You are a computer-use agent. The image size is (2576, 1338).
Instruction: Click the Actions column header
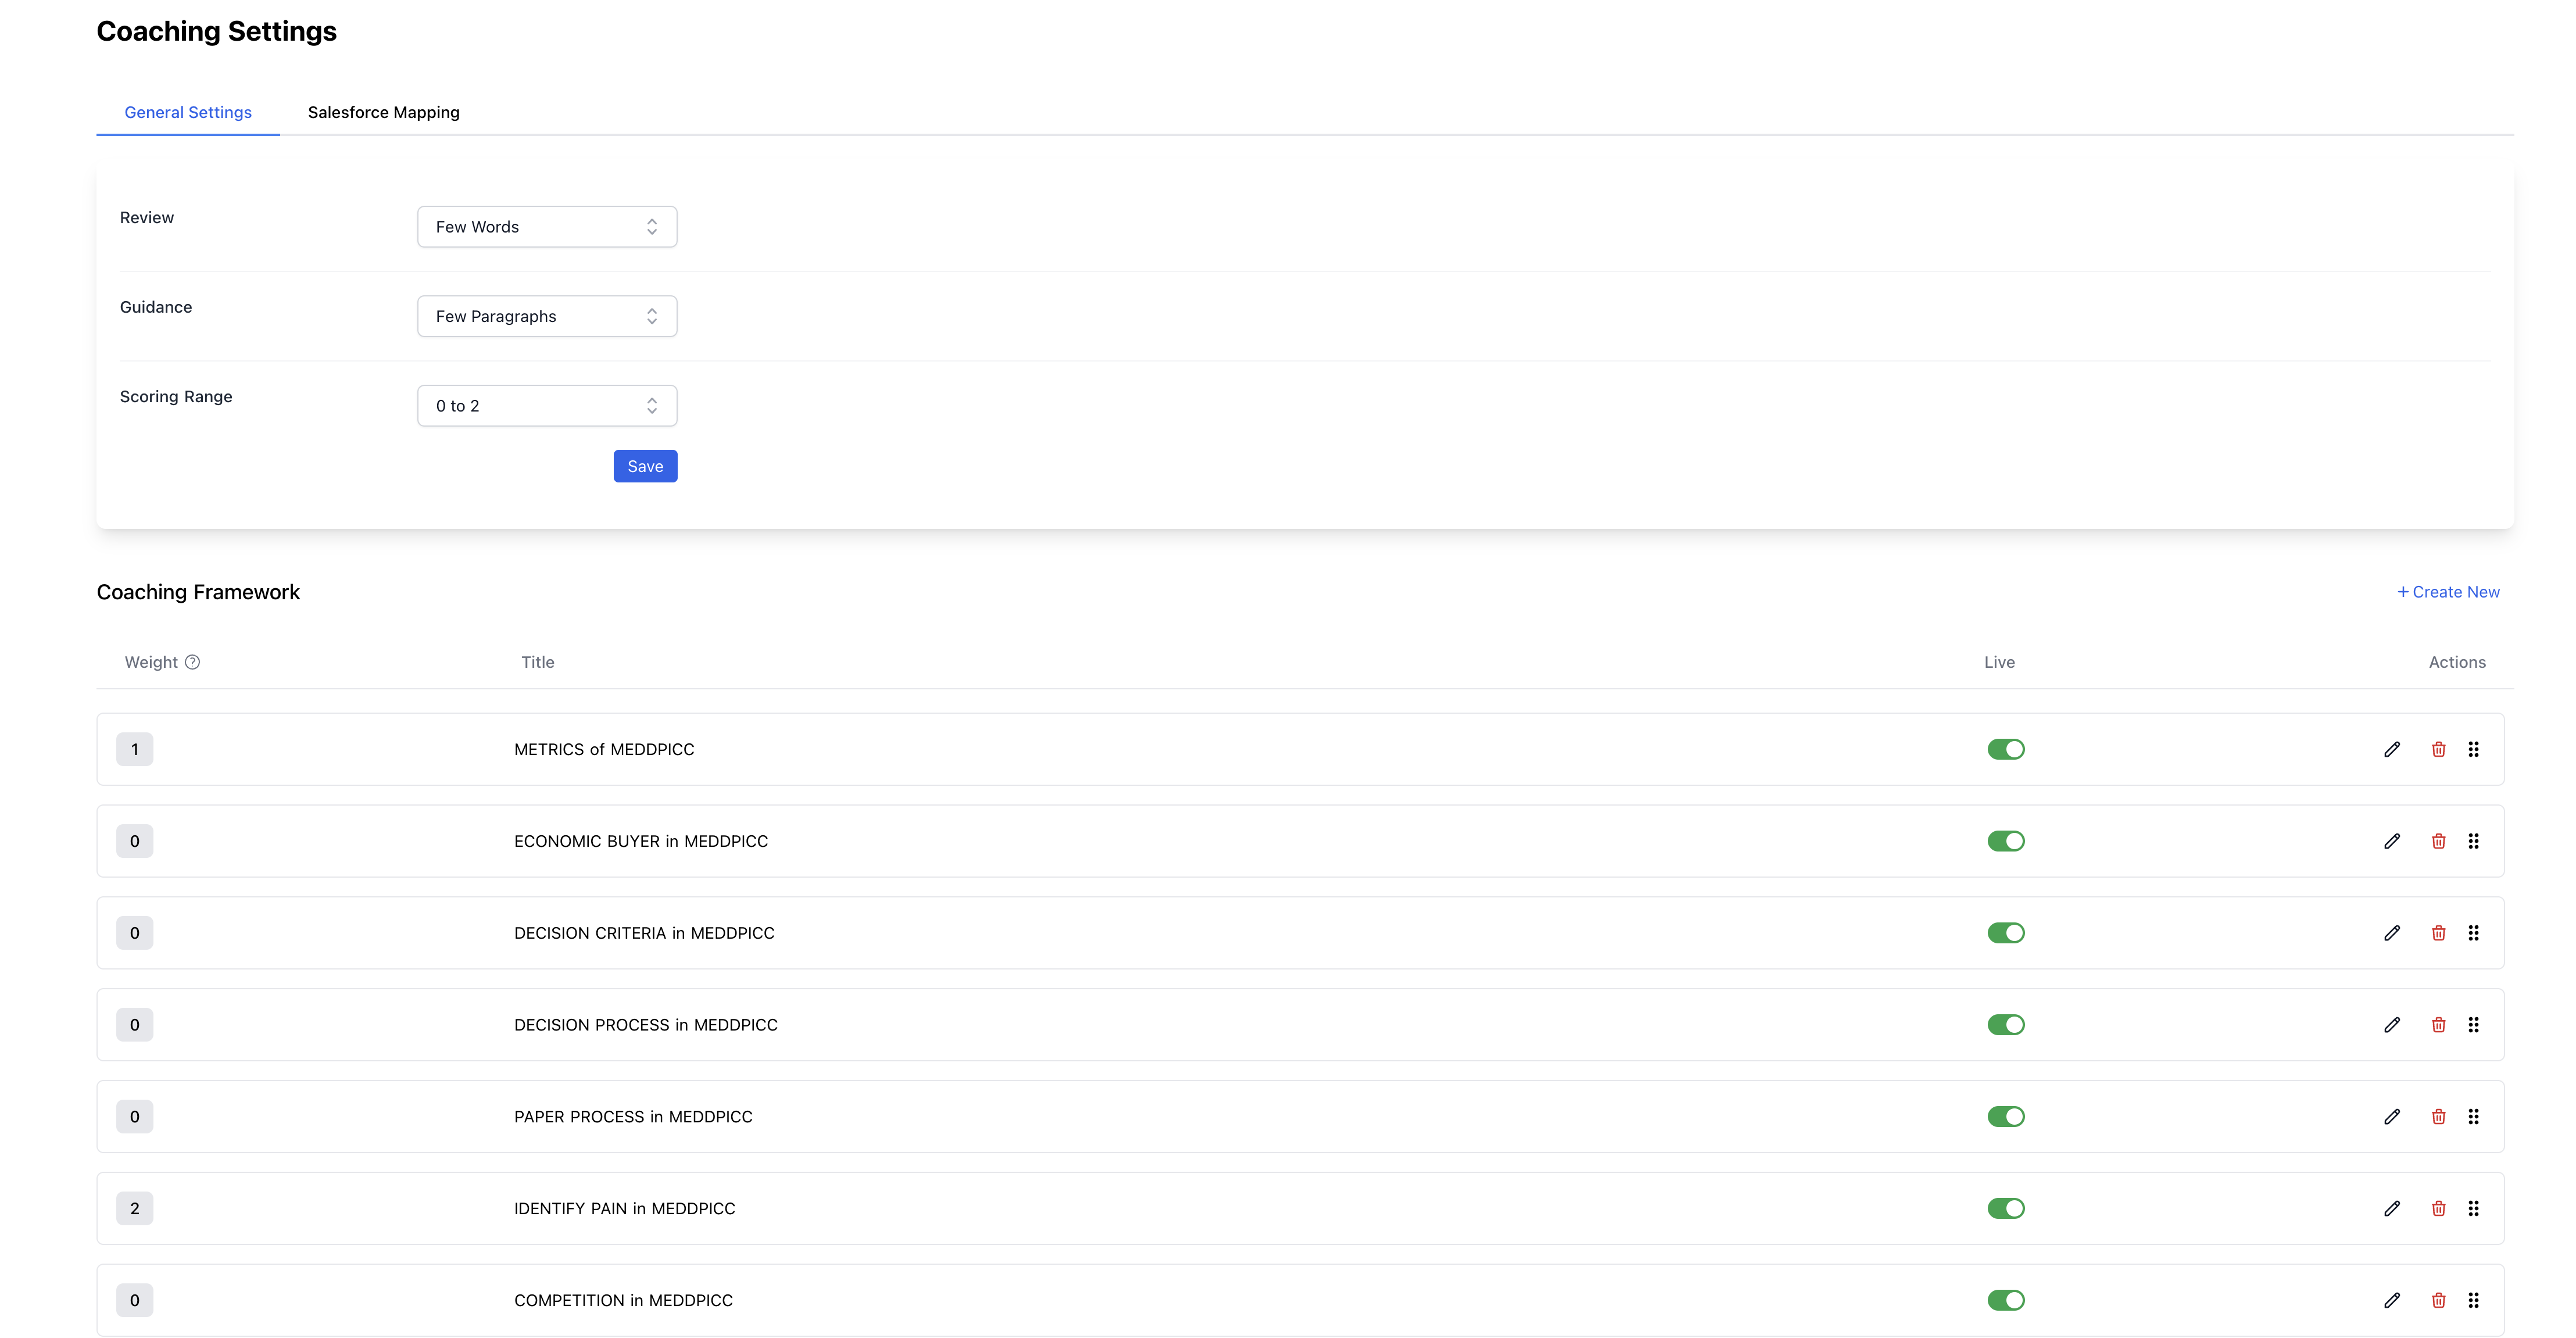(2457, 662)
